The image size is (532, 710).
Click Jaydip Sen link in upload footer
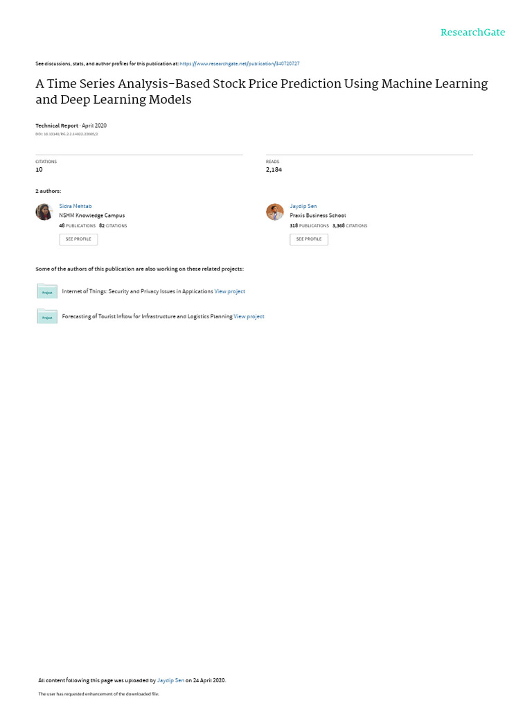point(170,680)
